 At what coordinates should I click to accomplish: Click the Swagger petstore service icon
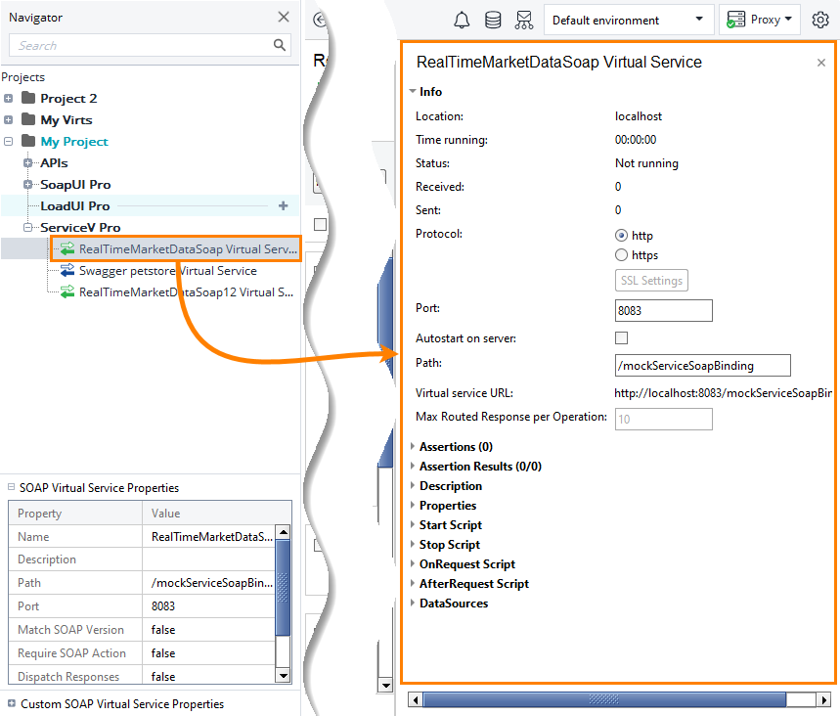66,270
